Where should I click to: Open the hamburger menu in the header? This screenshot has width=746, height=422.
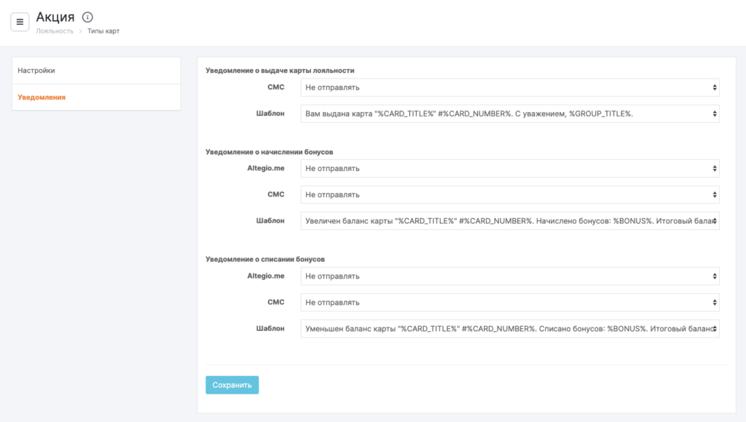tap(20, 22)
